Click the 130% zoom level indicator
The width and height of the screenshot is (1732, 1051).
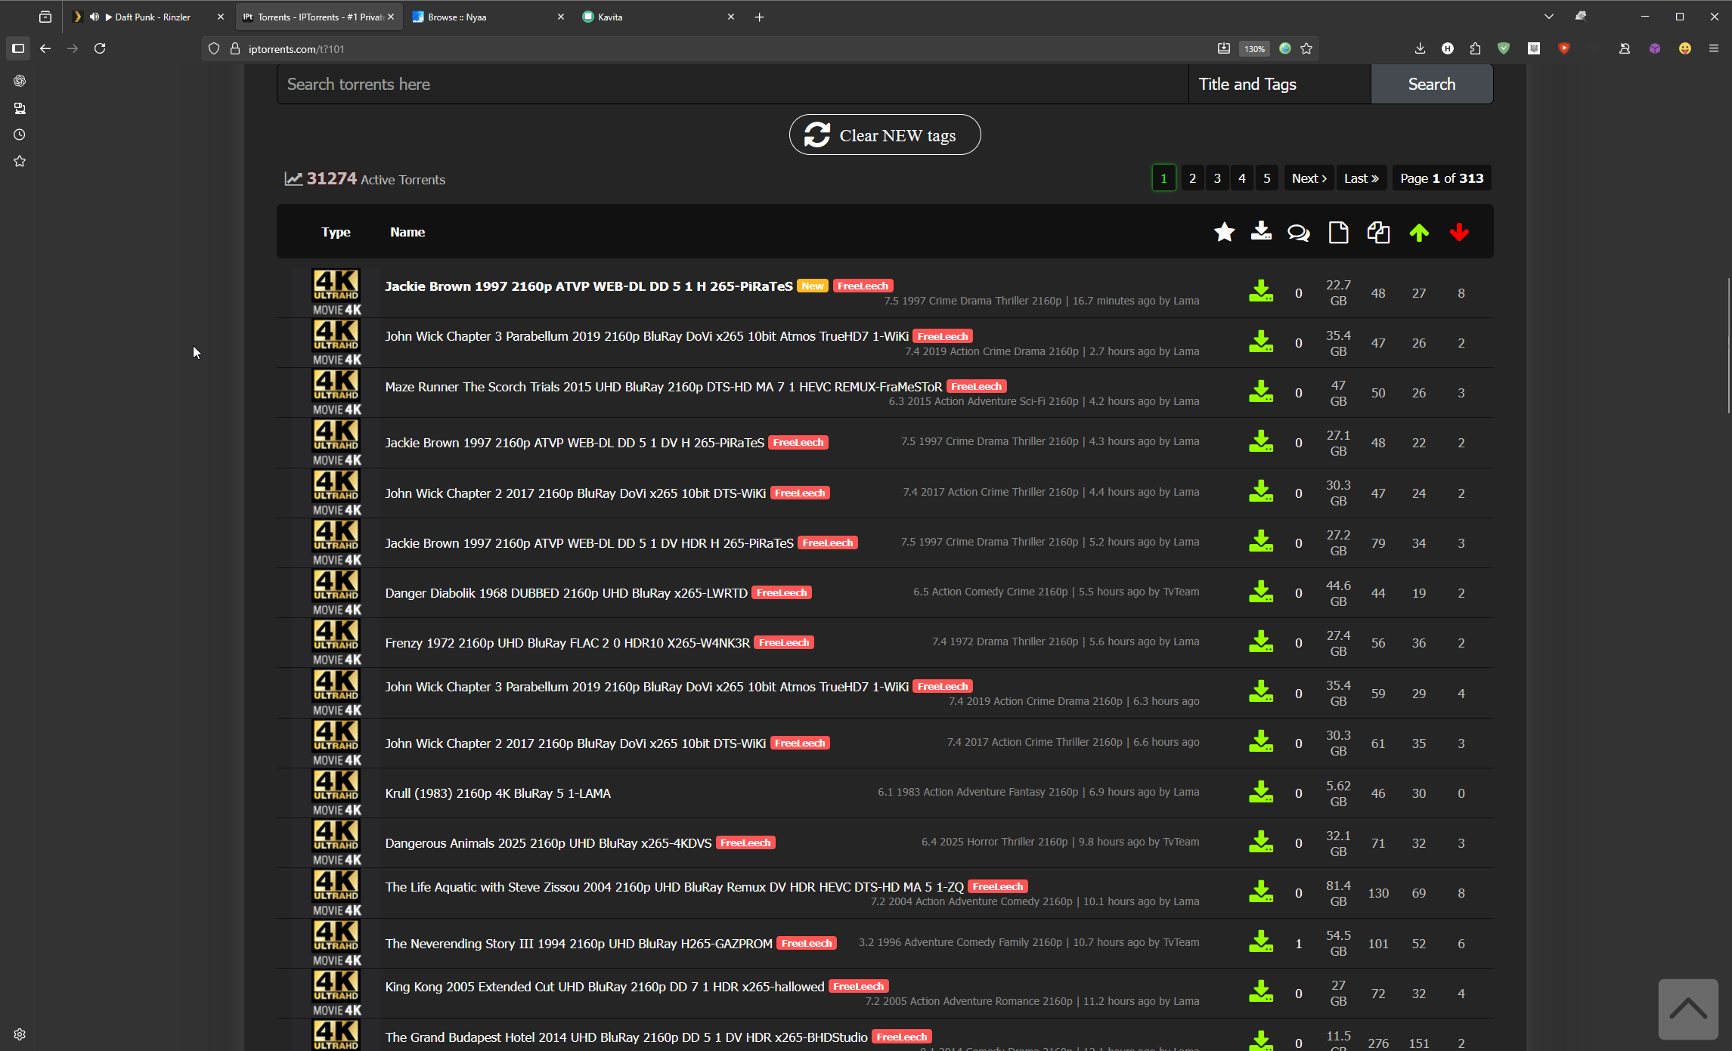pos(1254,48)
